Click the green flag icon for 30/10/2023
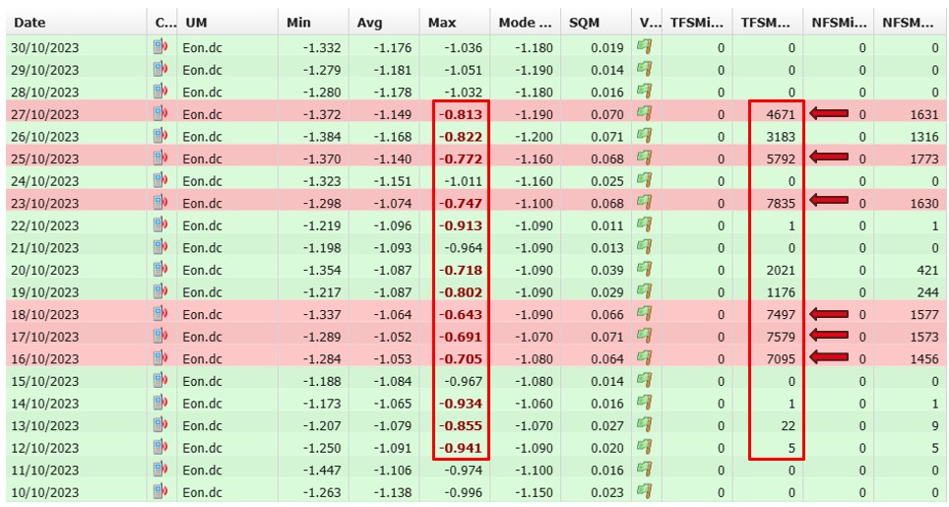The width and height of the screenshot is (949, 507). [646, 46]
